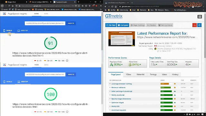The image size is (206, 116).
Task: Switch to Timings tab in GTmetrix
Action: pyautogui.click(x=153, y=74)
